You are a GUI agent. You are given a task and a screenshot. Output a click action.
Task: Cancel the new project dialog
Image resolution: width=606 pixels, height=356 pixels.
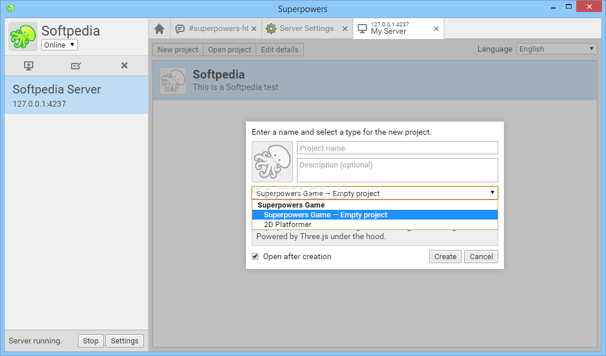click(x=481, y=256)
